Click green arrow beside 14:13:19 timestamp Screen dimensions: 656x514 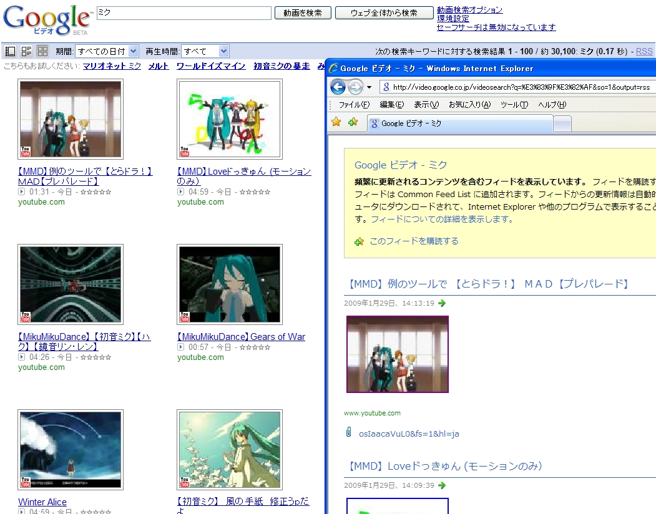pos(442,303)
